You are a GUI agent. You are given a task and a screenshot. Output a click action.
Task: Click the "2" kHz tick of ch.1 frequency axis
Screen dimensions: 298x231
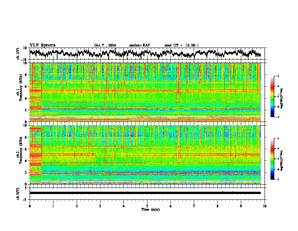click(26, 110)
